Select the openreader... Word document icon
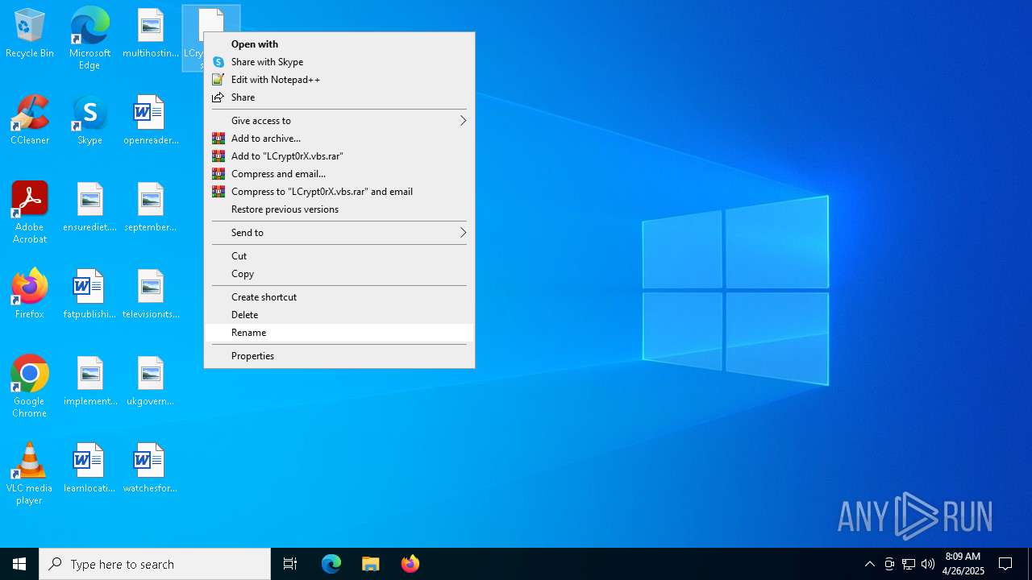 click(x=151, y=121)
